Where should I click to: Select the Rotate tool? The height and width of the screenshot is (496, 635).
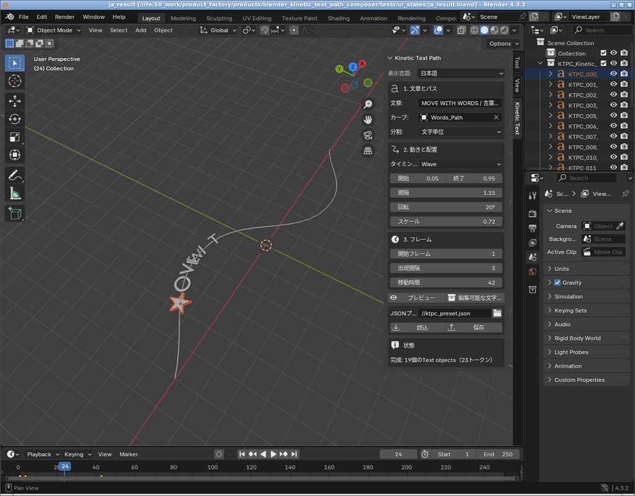(x=15, y=119)
